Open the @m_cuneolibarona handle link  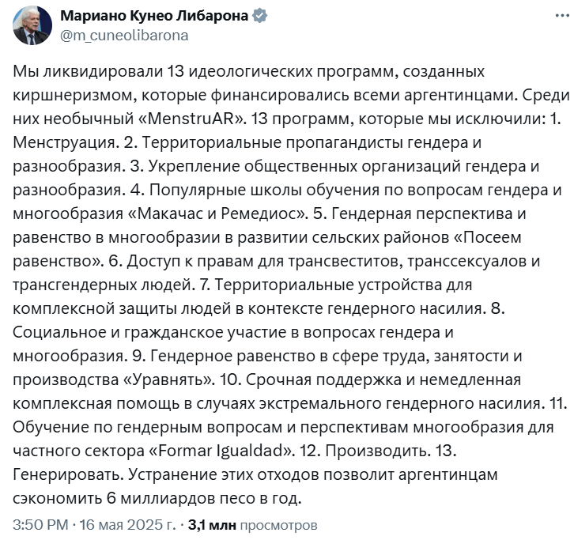pyautogui.click(x=124, y=36)
